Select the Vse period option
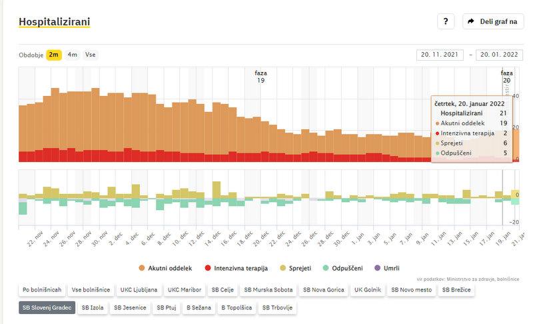 (90, 55)
